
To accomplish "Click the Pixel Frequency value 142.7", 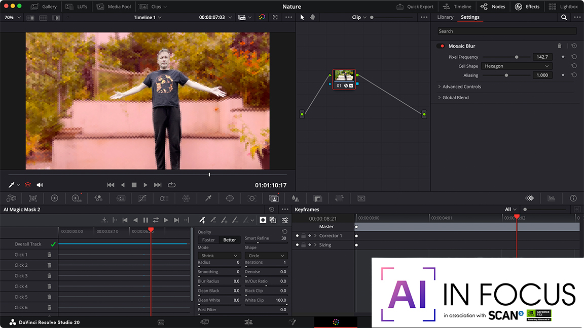I will tap(542, 57).
